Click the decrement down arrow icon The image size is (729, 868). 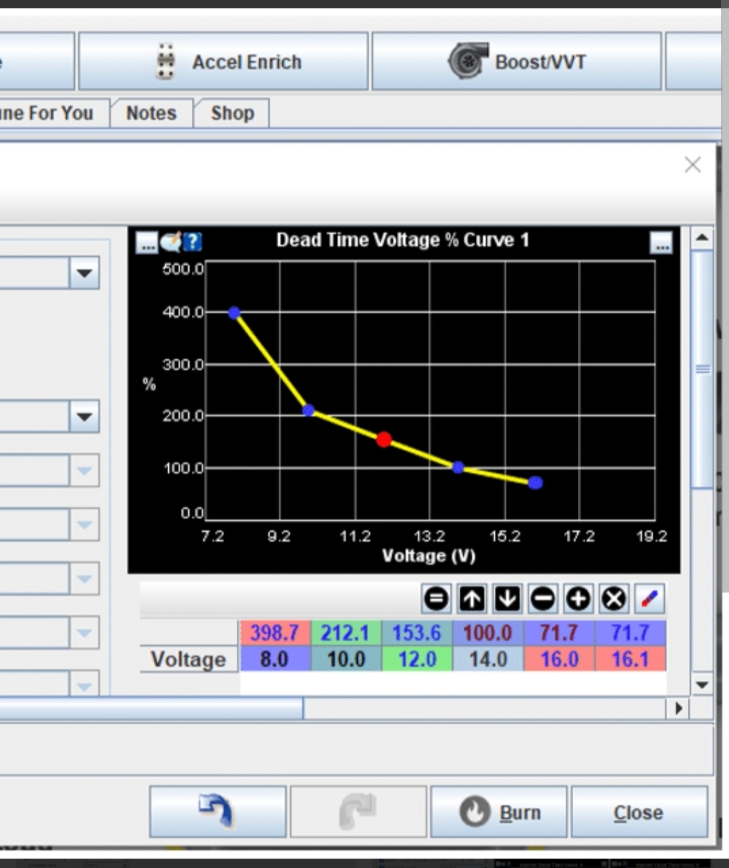(x=507, y=598)
